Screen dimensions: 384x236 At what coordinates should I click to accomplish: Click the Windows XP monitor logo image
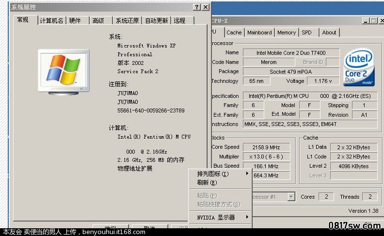pyautogui.click(x=64, y=72)
